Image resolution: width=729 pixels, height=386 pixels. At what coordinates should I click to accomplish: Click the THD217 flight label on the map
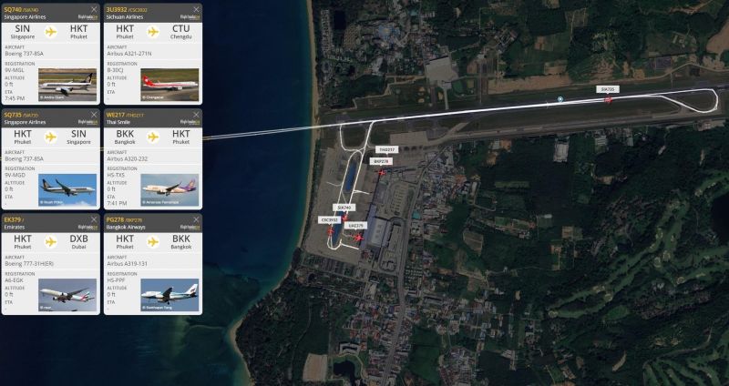click(386, 150)
